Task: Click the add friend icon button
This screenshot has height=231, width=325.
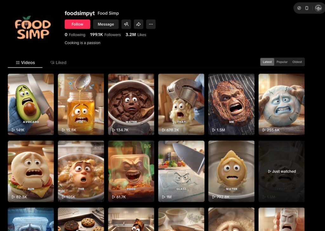Action: 126,24
